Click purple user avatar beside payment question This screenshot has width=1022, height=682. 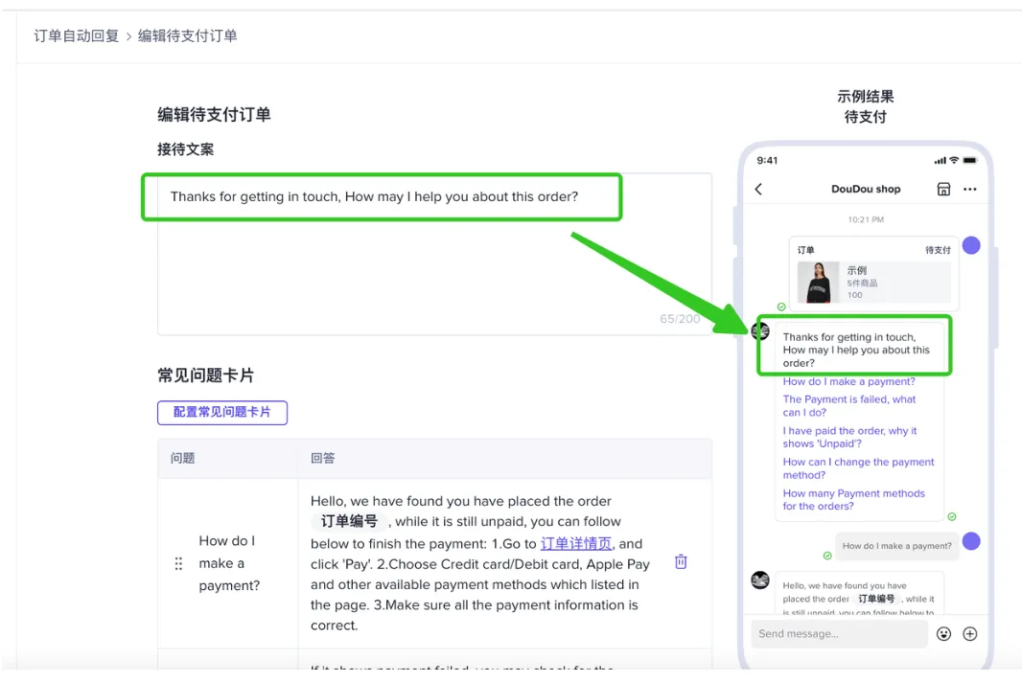point(971,541)
